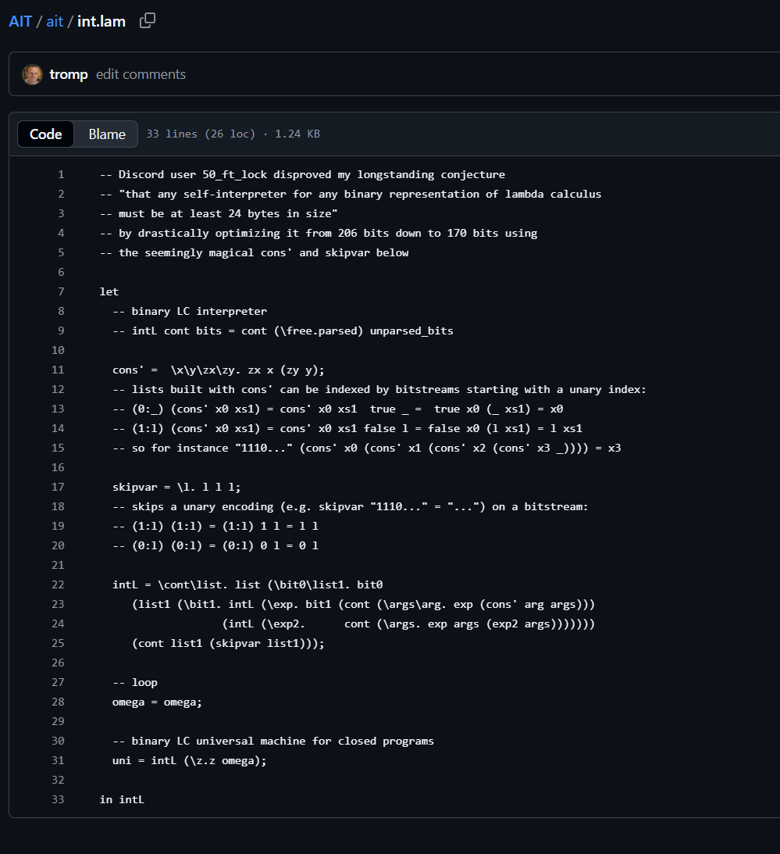
Task: Open tromp's avatar image
Action: point(32,74)
